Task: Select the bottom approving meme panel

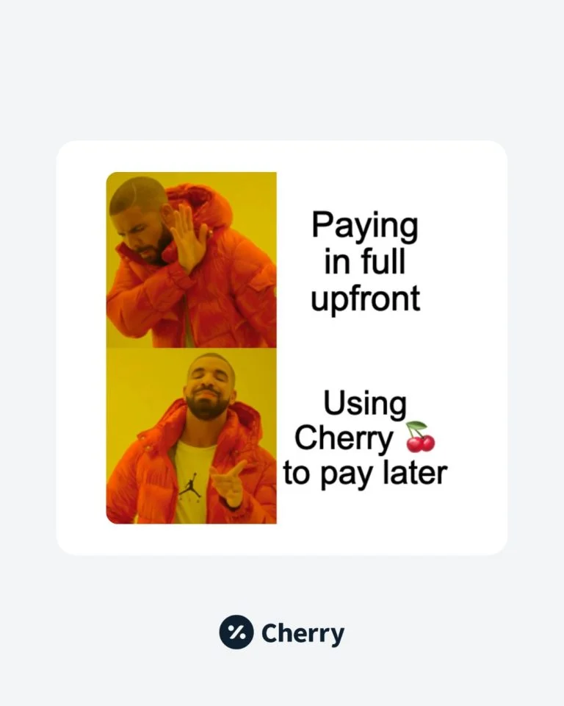Action: (x=191, y=436)
